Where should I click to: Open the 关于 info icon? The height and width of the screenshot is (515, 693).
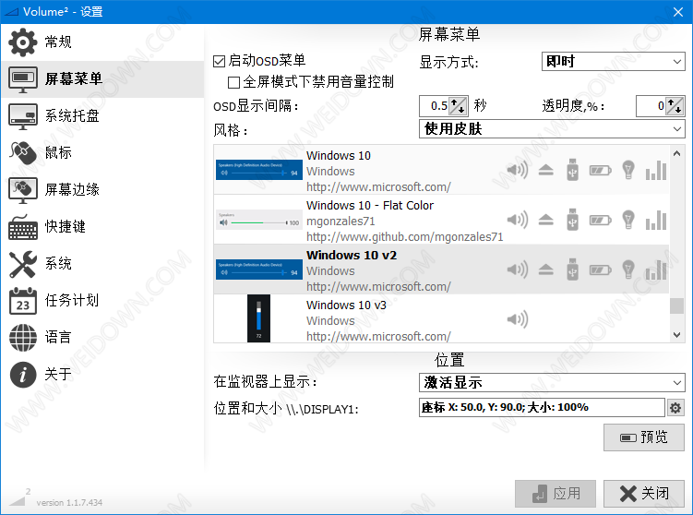click(22, 375)
